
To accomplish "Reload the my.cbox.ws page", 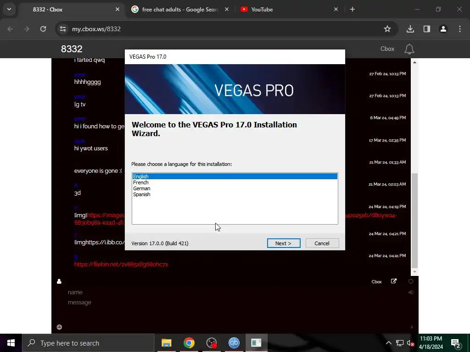I will click(x=43, y=29).
